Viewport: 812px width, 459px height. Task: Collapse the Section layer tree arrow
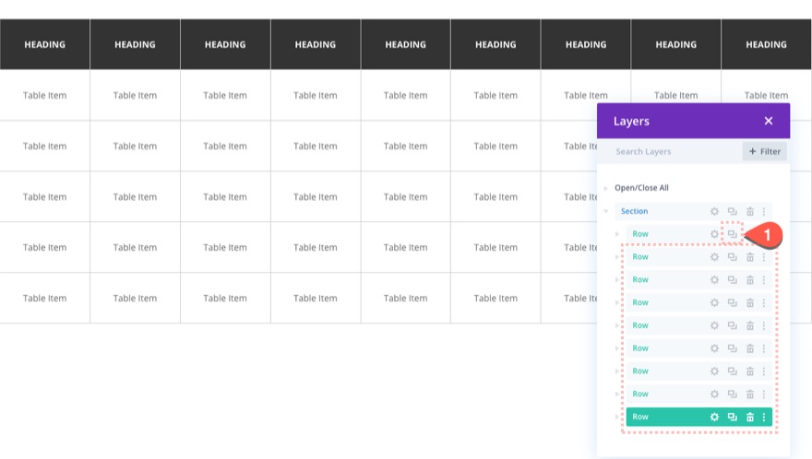[x=606, y=212]
